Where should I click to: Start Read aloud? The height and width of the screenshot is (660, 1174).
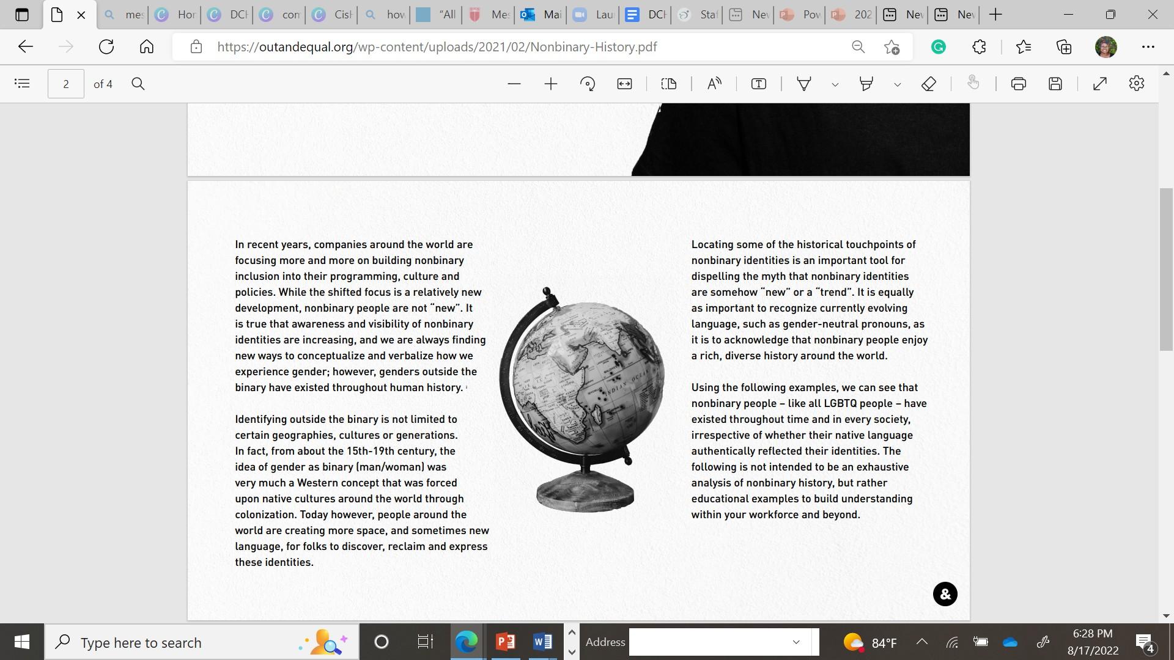pyautogui.click(x=714, y=84)
